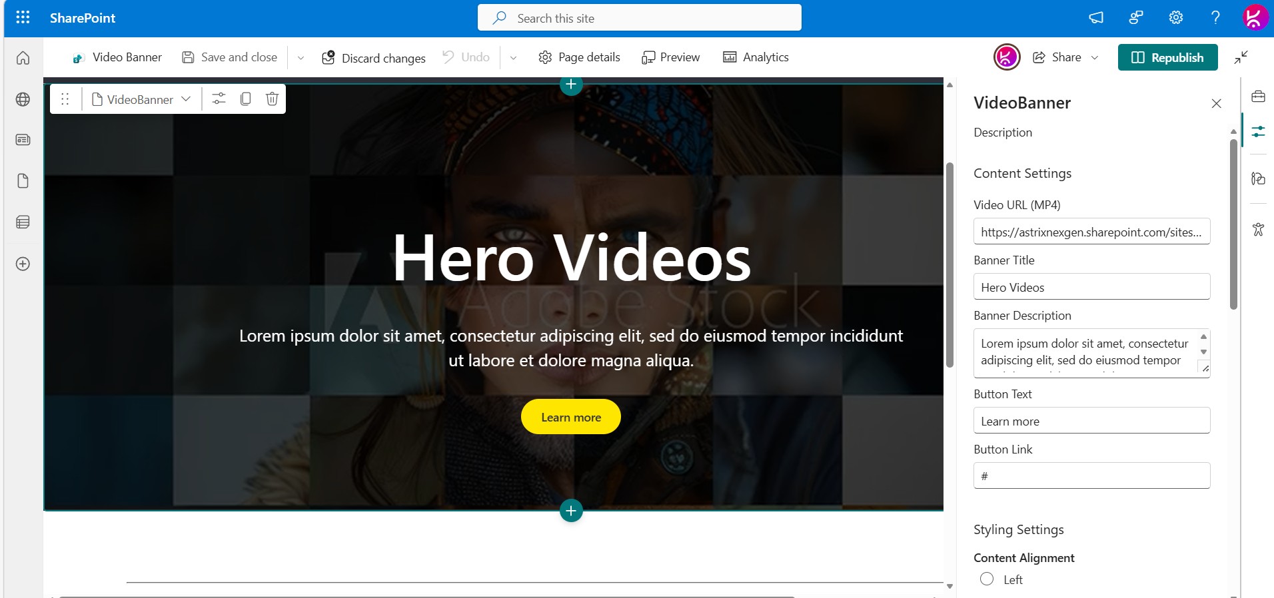Screen dimensions: 1274x598
Task: Click the Republish button
Action: (1167, 58)
